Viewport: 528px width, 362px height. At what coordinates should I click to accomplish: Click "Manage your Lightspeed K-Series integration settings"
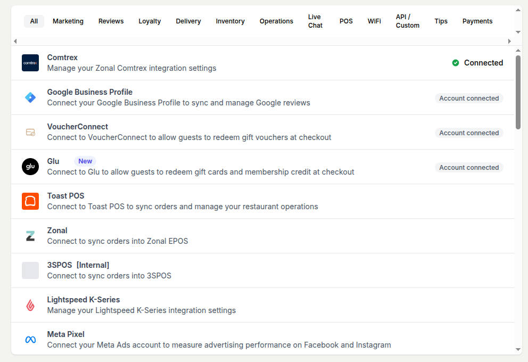click(x=142, y=310)
